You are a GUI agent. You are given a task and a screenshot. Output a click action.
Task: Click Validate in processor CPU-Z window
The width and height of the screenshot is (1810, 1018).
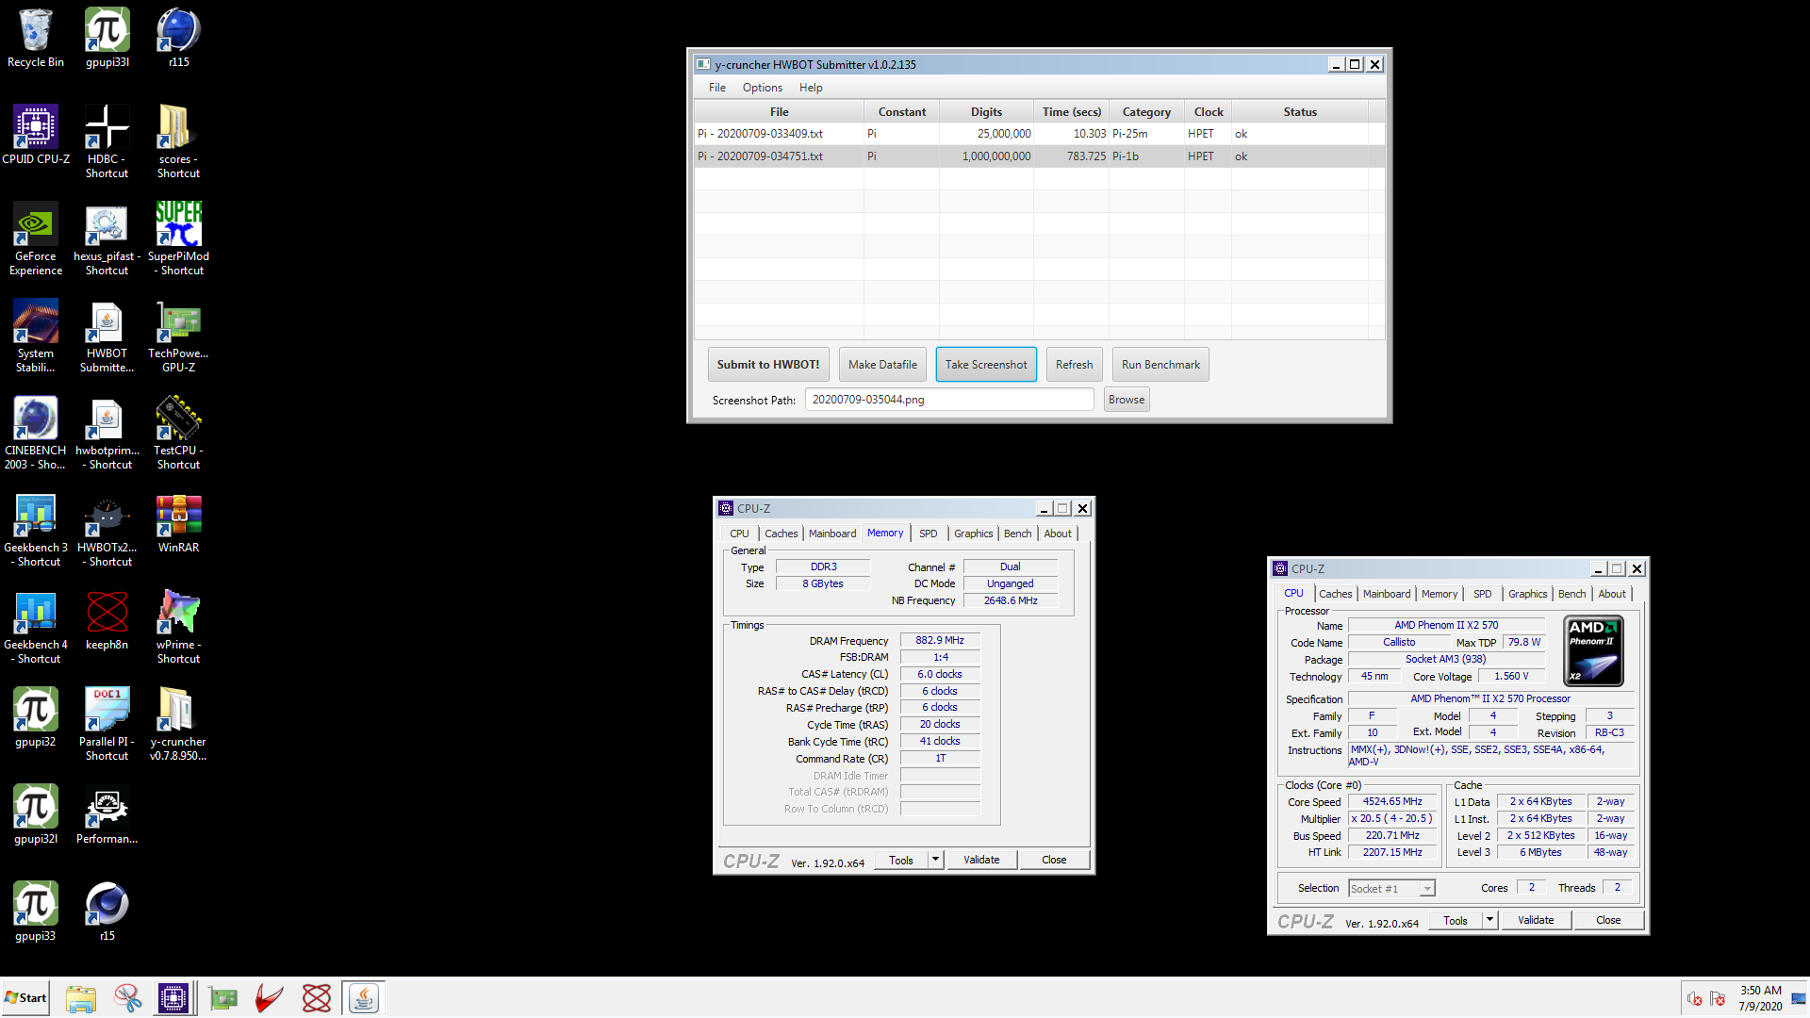[x=1536, y=920]
